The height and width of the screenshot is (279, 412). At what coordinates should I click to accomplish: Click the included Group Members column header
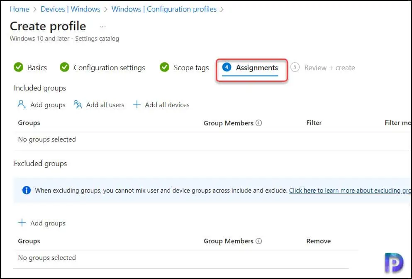tap(228, 123)
